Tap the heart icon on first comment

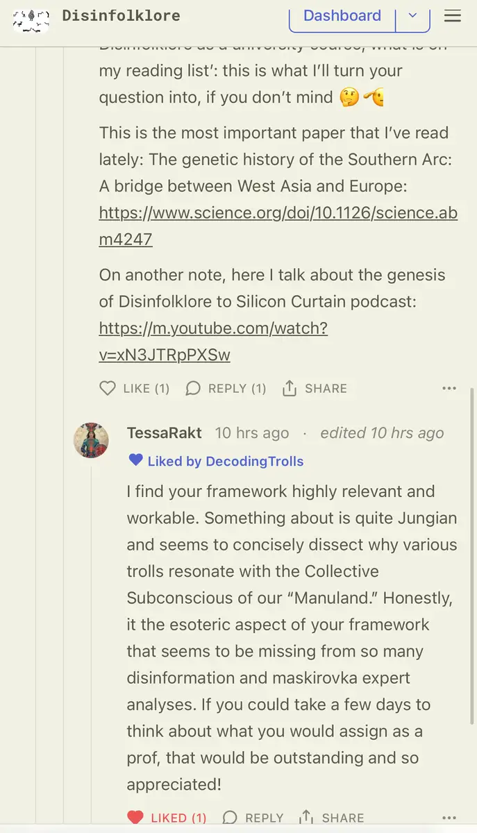click(x=108, y=388)
